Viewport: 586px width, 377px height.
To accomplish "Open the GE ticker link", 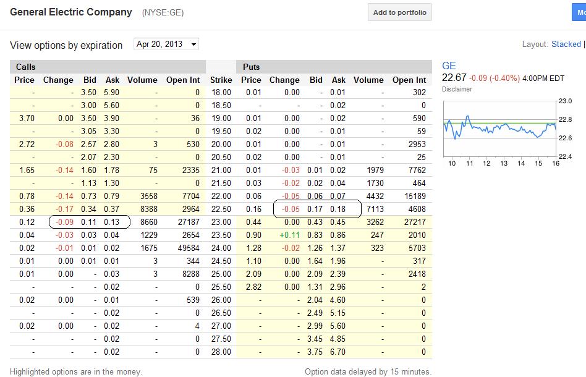I will [x=449, y=66].
